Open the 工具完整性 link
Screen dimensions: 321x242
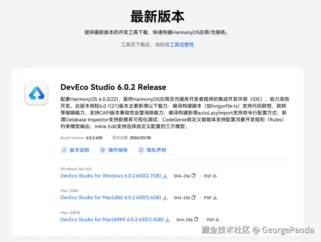[182, 44]
